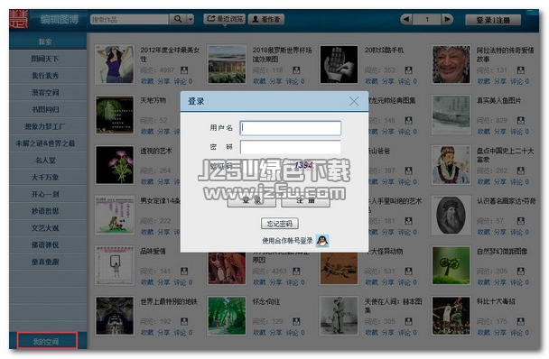Viewport: 549px width, 359px height.
Task: Open the 阿拉法特 portrait thumbnail
Action: pos(451,64)
